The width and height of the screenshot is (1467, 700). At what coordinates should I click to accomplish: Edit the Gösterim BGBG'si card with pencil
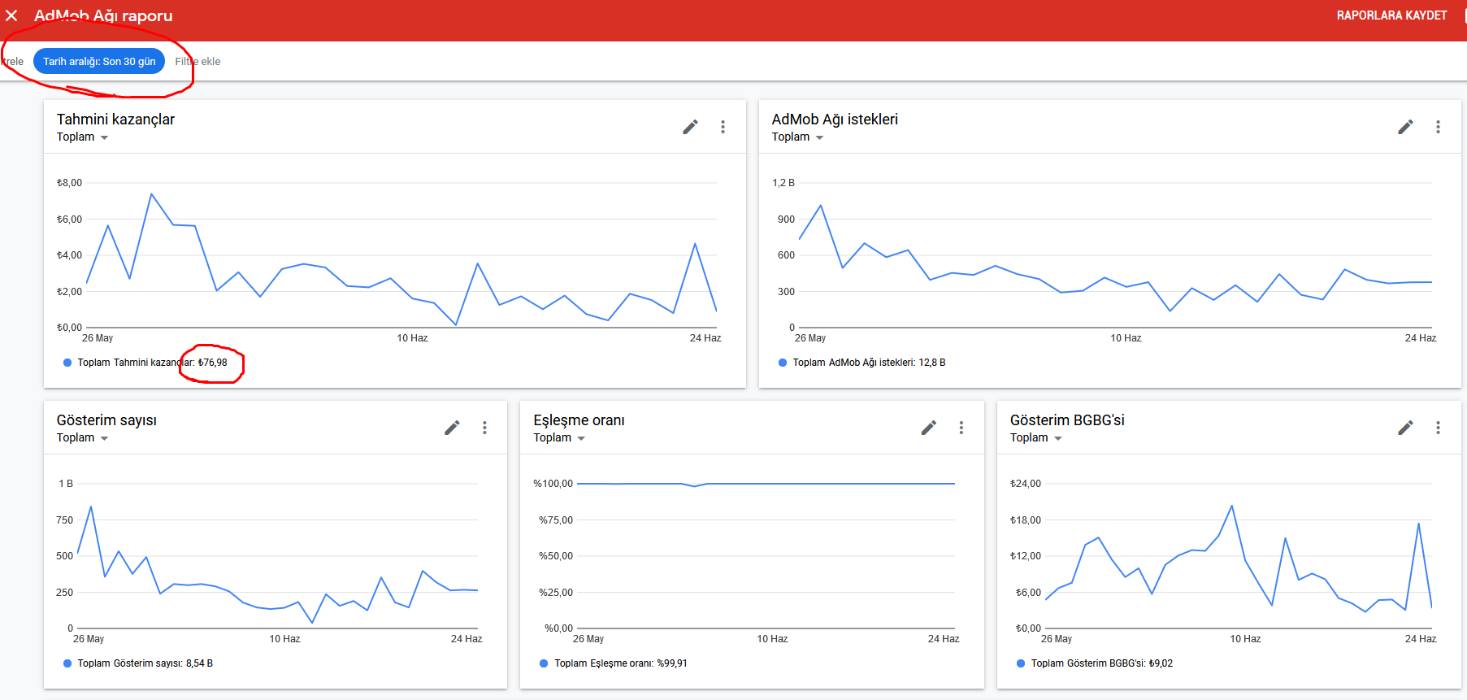[x=1405, y=428]
